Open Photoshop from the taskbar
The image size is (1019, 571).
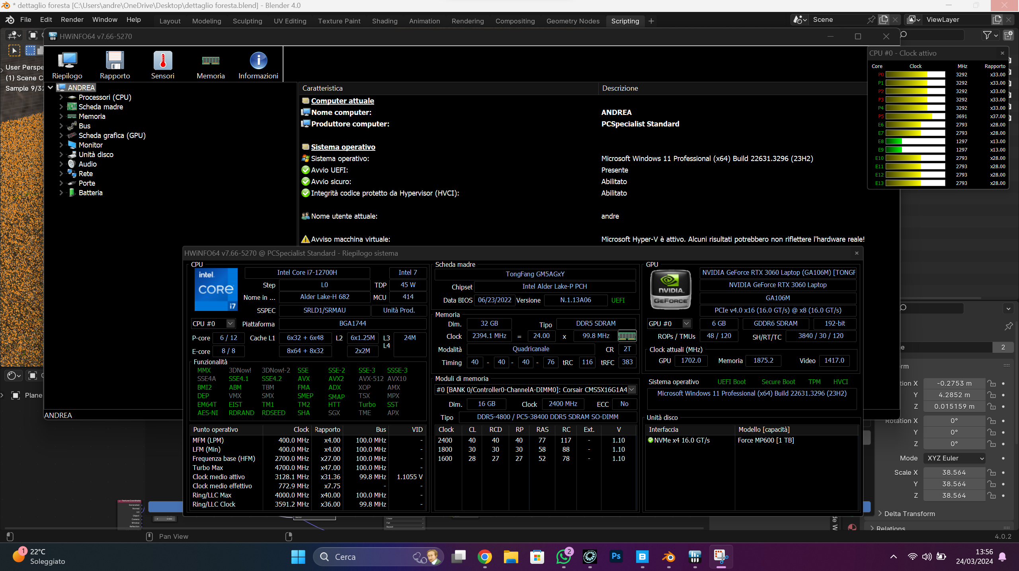click(x=616, y=557)
